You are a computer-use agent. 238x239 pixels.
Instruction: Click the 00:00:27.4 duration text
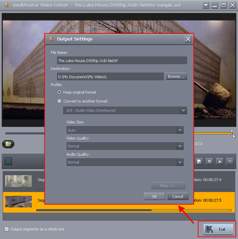[x=212, y=180]
